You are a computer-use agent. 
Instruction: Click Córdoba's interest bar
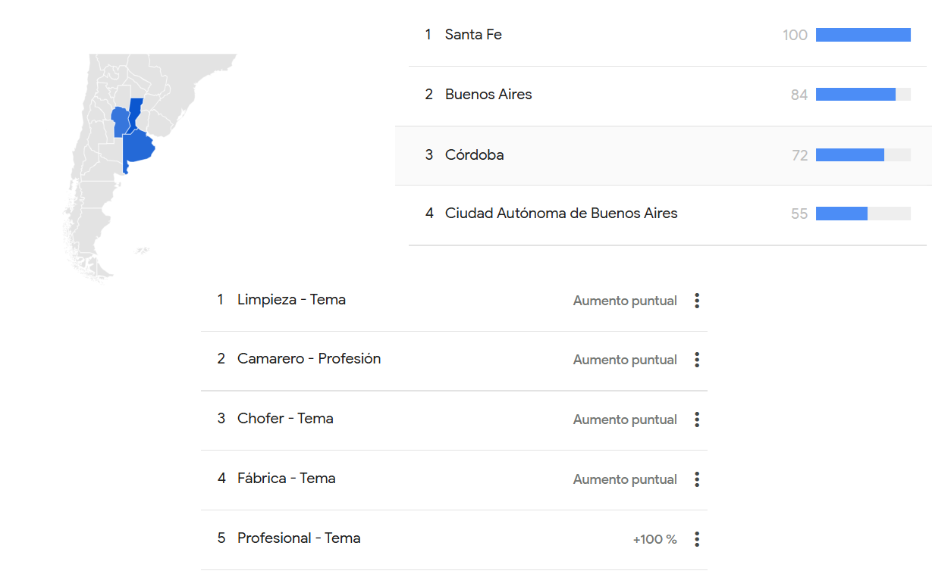click(863, 155)
